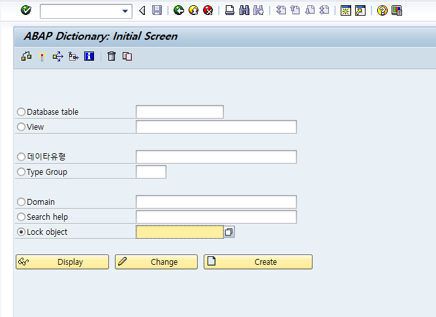Click the Next Page icon
The height and width of the screenshot is (317, 436).
pos(309,10)
